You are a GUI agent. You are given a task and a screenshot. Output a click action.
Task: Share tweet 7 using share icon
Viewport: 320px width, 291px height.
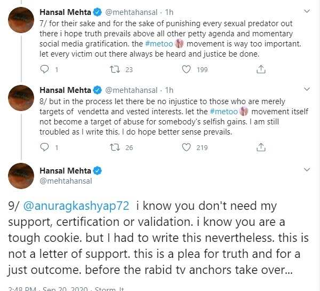[261, 69]
